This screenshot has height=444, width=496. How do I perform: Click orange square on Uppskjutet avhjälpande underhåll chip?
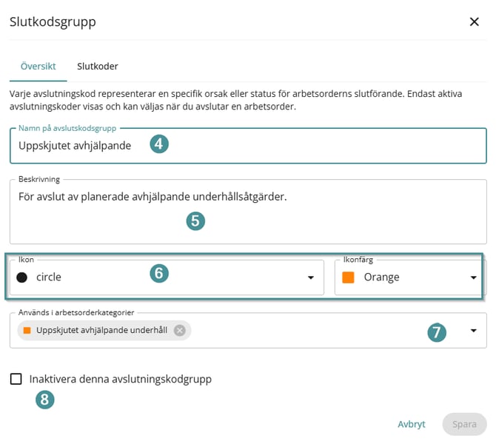point(27,331)
